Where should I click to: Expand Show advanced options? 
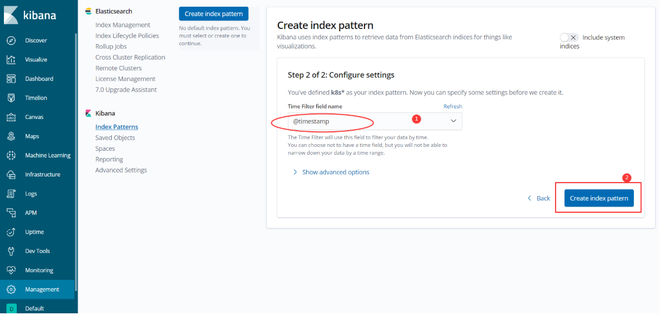pyautogui.click(x=331, y=172)
